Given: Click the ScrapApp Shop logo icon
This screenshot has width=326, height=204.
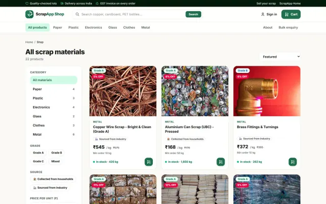Looking at the screenshot, I should click(x=30, y=14).
